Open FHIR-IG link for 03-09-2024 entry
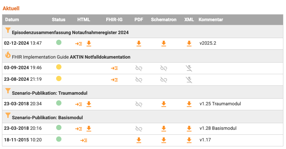The width and height of the screenshot is (286, 149). [x=114, y=68]
